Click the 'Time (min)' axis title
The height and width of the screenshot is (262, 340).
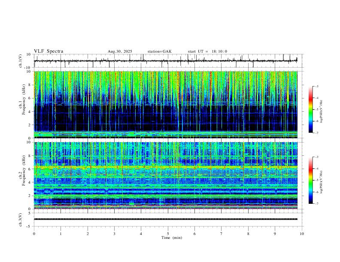tap(172, 238)
